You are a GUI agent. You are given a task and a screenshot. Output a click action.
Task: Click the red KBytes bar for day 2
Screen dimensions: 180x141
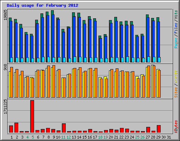pos(16,128)
